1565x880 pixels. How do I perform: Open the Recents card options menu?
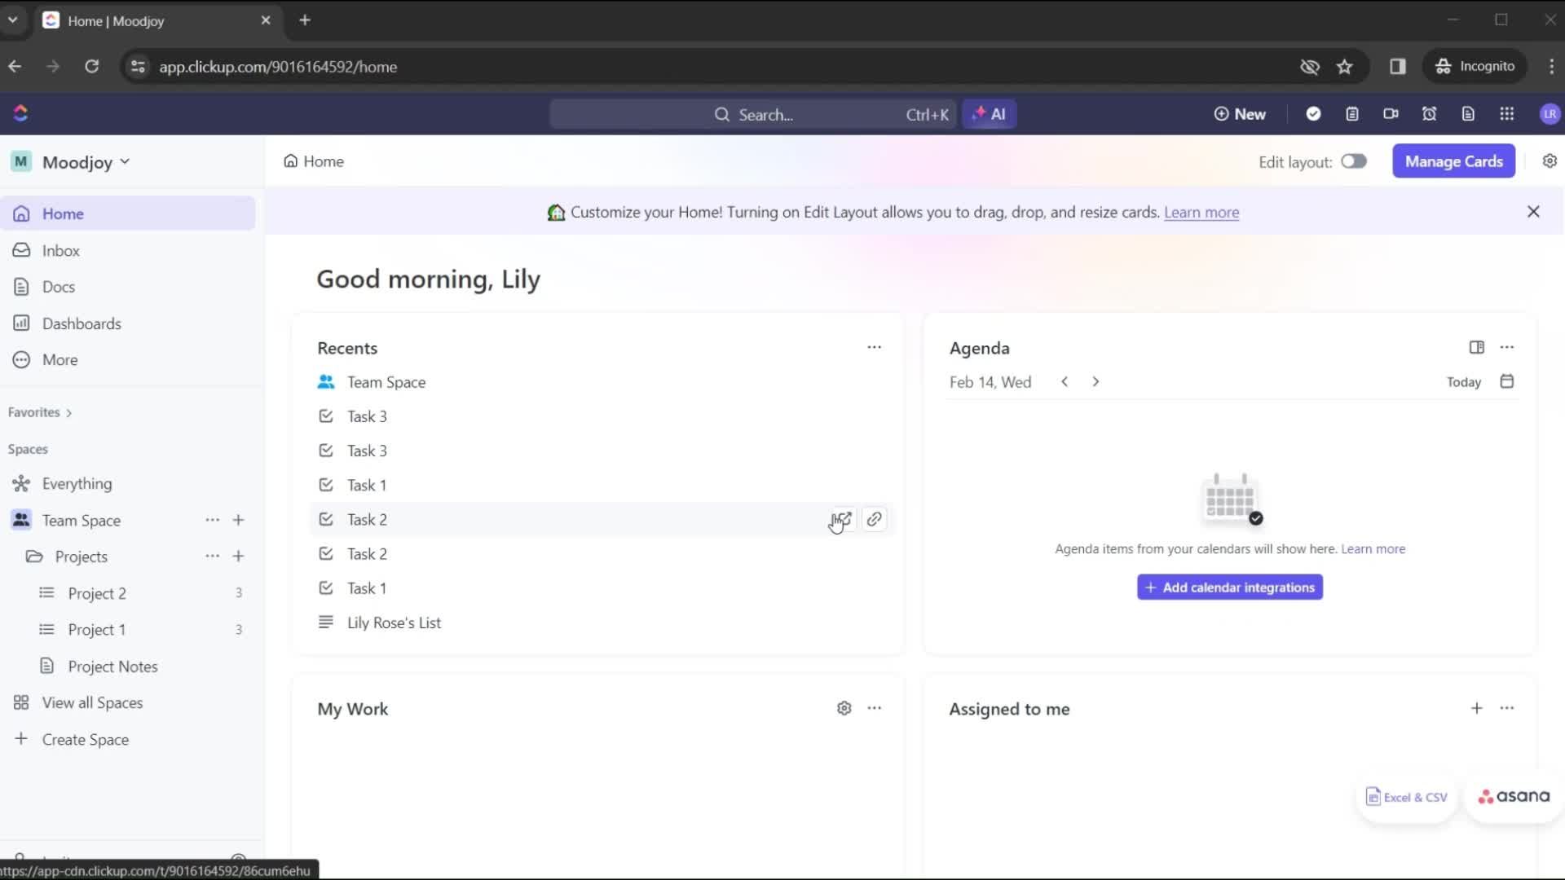(874, 347)
